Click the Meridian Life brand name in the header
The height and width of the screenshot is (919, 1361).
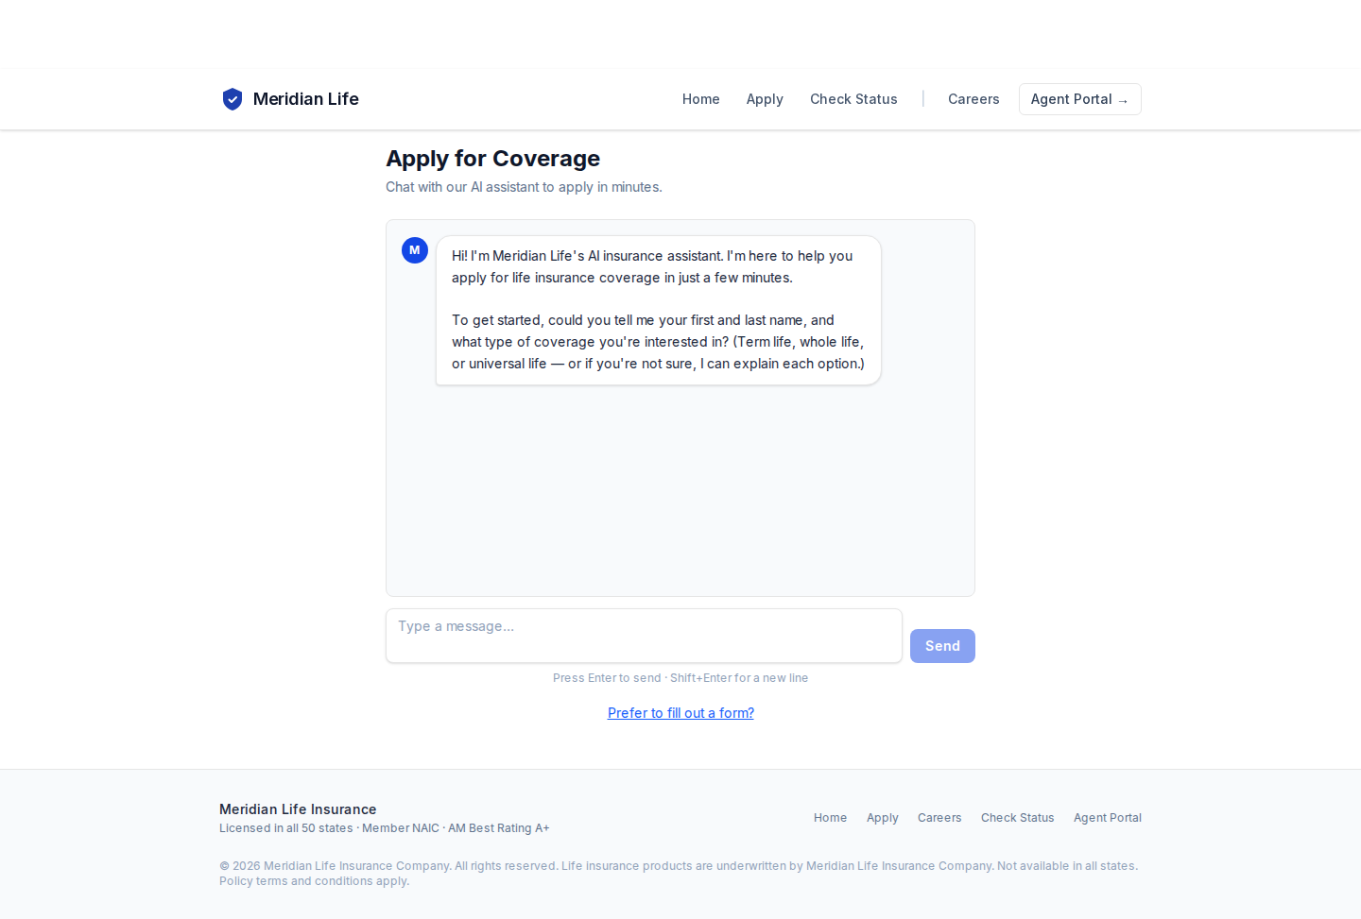coord(306,99)
